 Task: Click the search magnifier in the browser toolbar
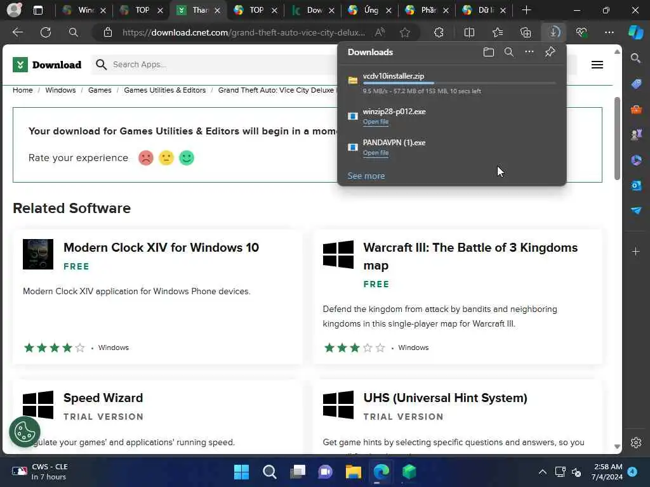[74, 32]
